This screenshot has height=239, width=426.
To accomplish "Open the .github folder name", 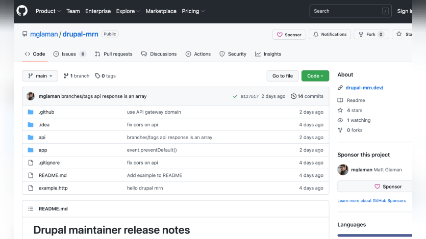I will coord(46,112).
